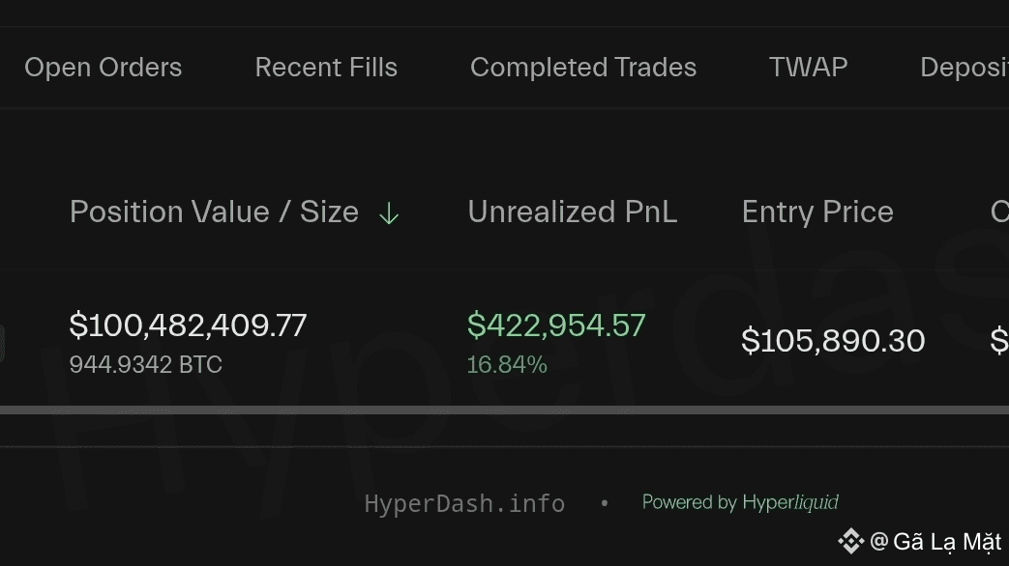Click the Powered by Hyperliquid branding

click(x=740, y=502)
